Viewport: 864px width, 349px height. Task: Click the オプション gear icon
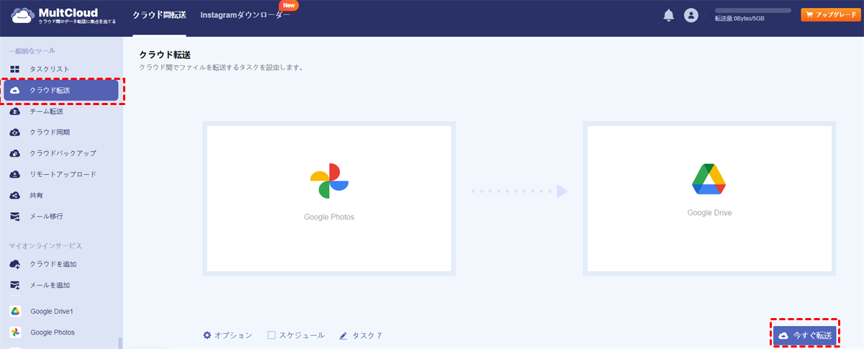click(x=207, y=335)
